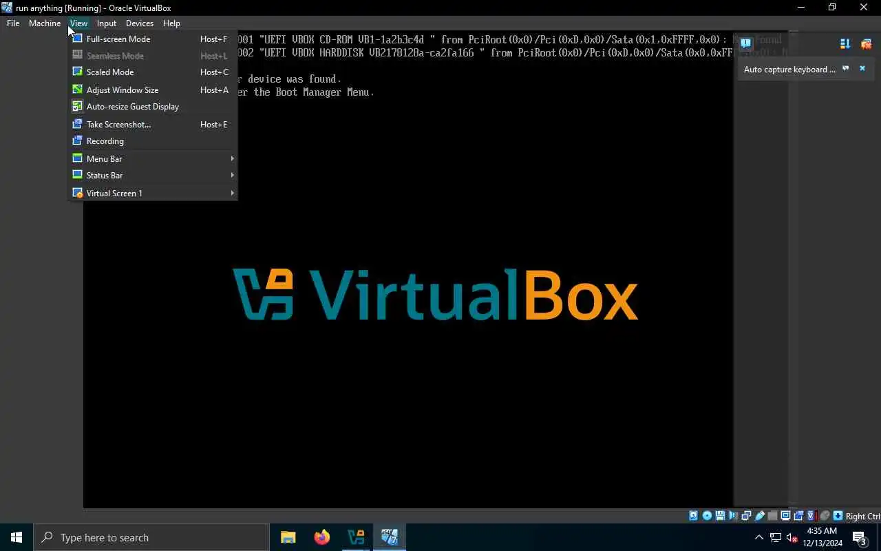Click the taskbar search box
The image size is (881, 551).
point(151,537)
